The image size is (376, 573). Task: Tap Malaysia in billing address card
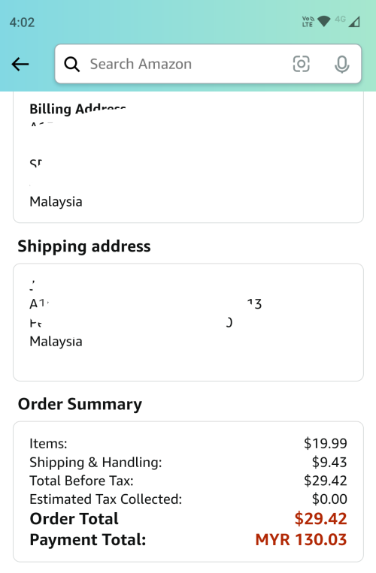point(56,202)
